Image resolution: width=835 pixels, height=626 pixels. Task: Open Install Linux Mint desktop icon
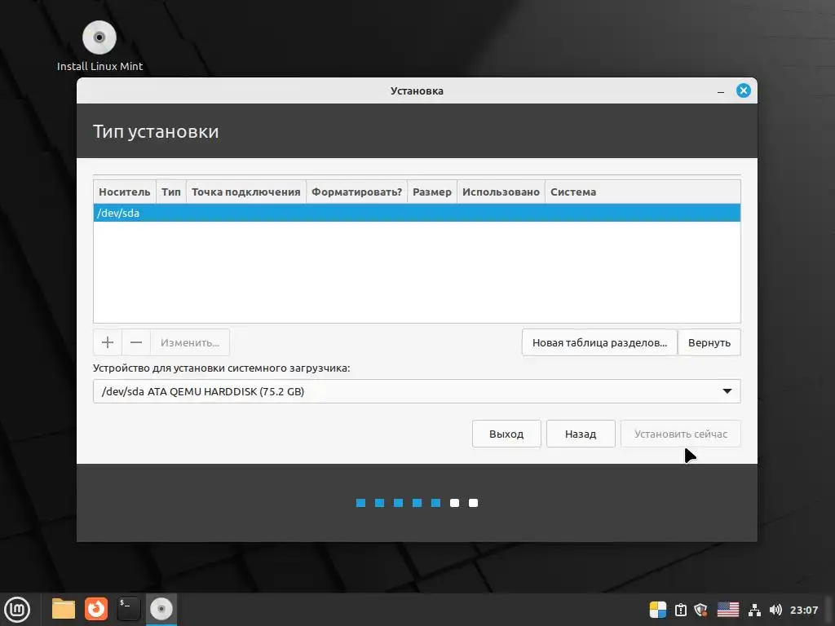[99, 46]
